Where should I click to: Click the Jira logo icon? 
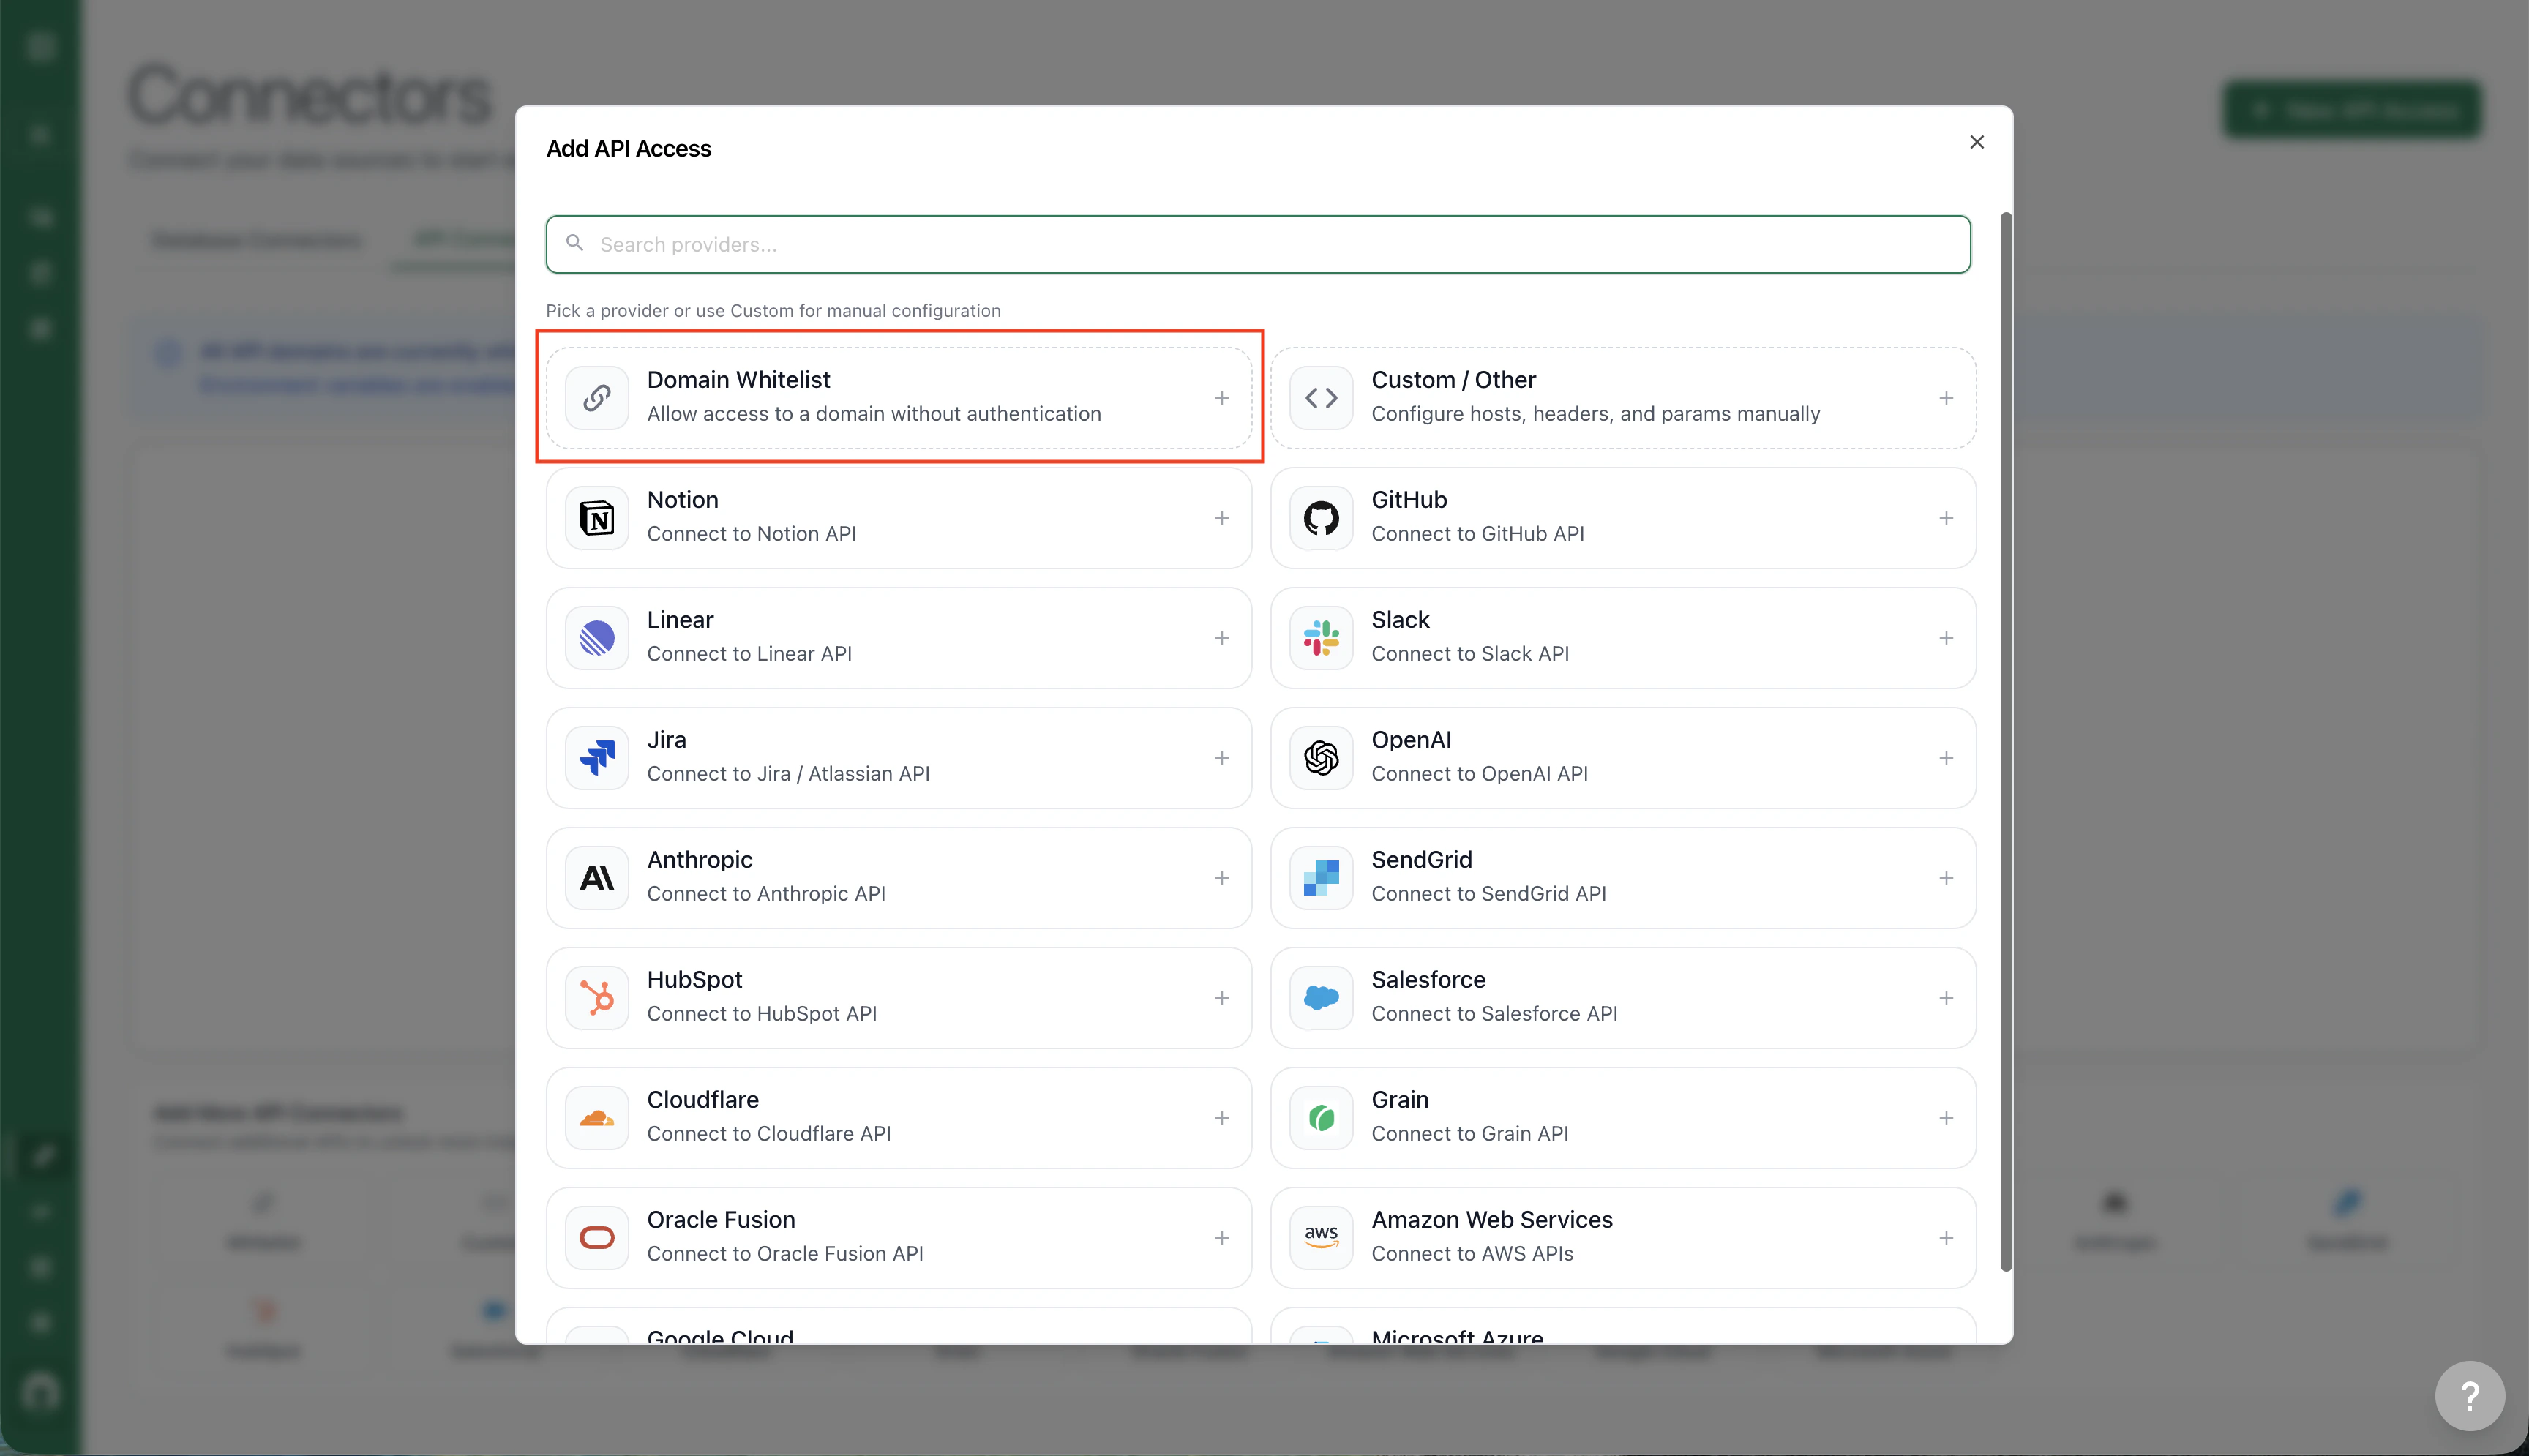click(x=597, y=758)
